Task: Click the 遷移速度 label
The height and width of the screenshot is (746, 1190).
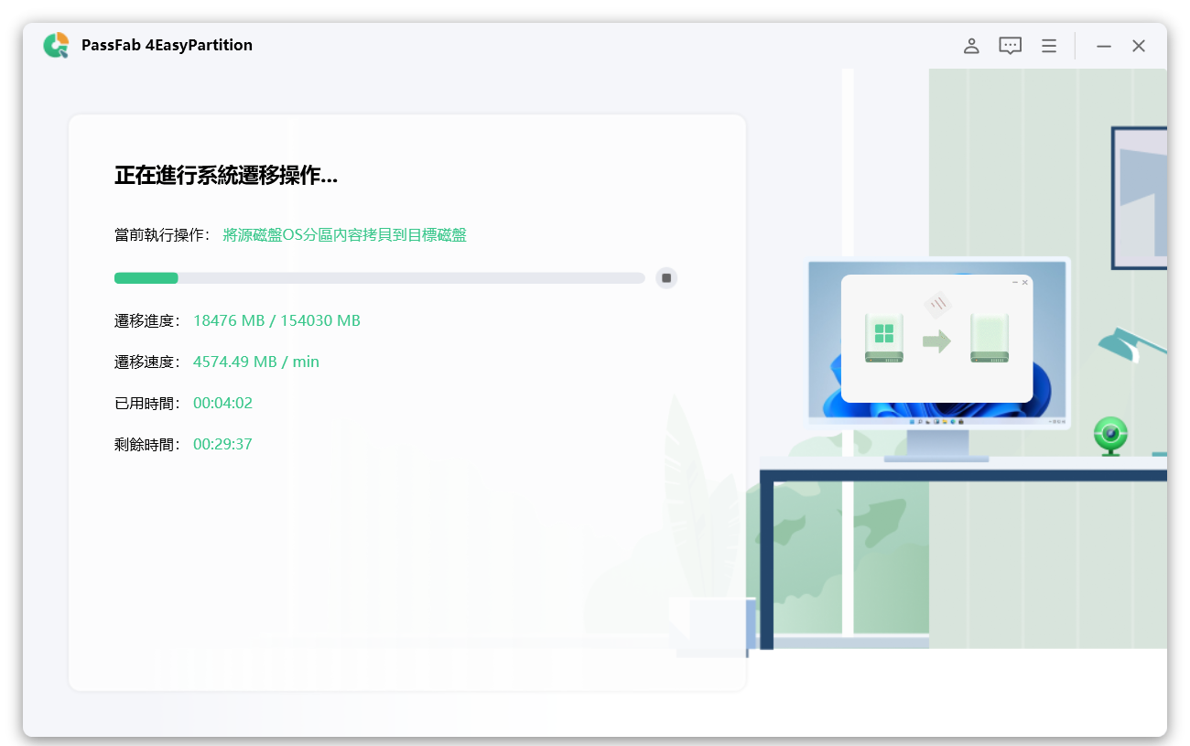Action: click(147, 362)
